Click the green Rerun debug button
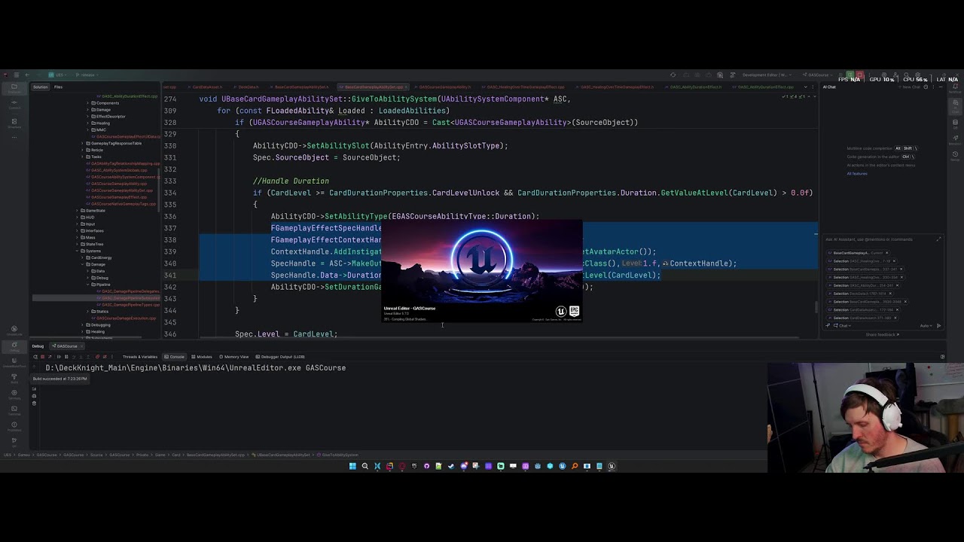The image size is (964, 542). click(x=850, y=75)
